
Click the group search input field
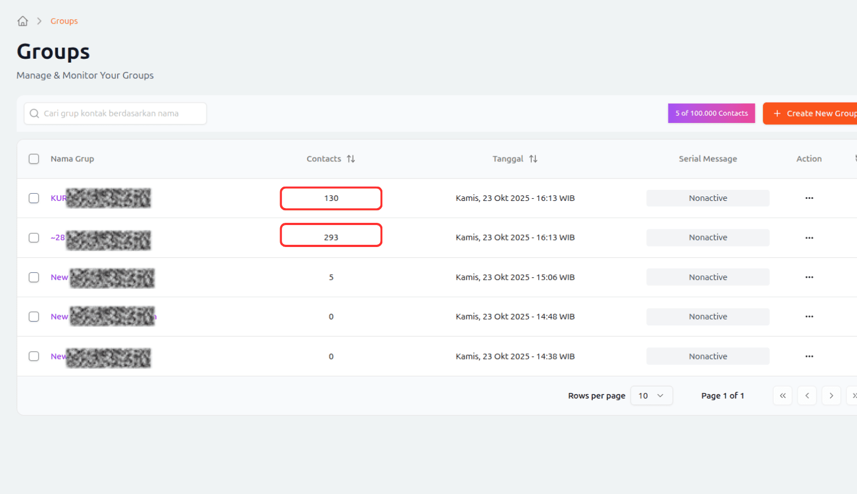pos(115,114)
